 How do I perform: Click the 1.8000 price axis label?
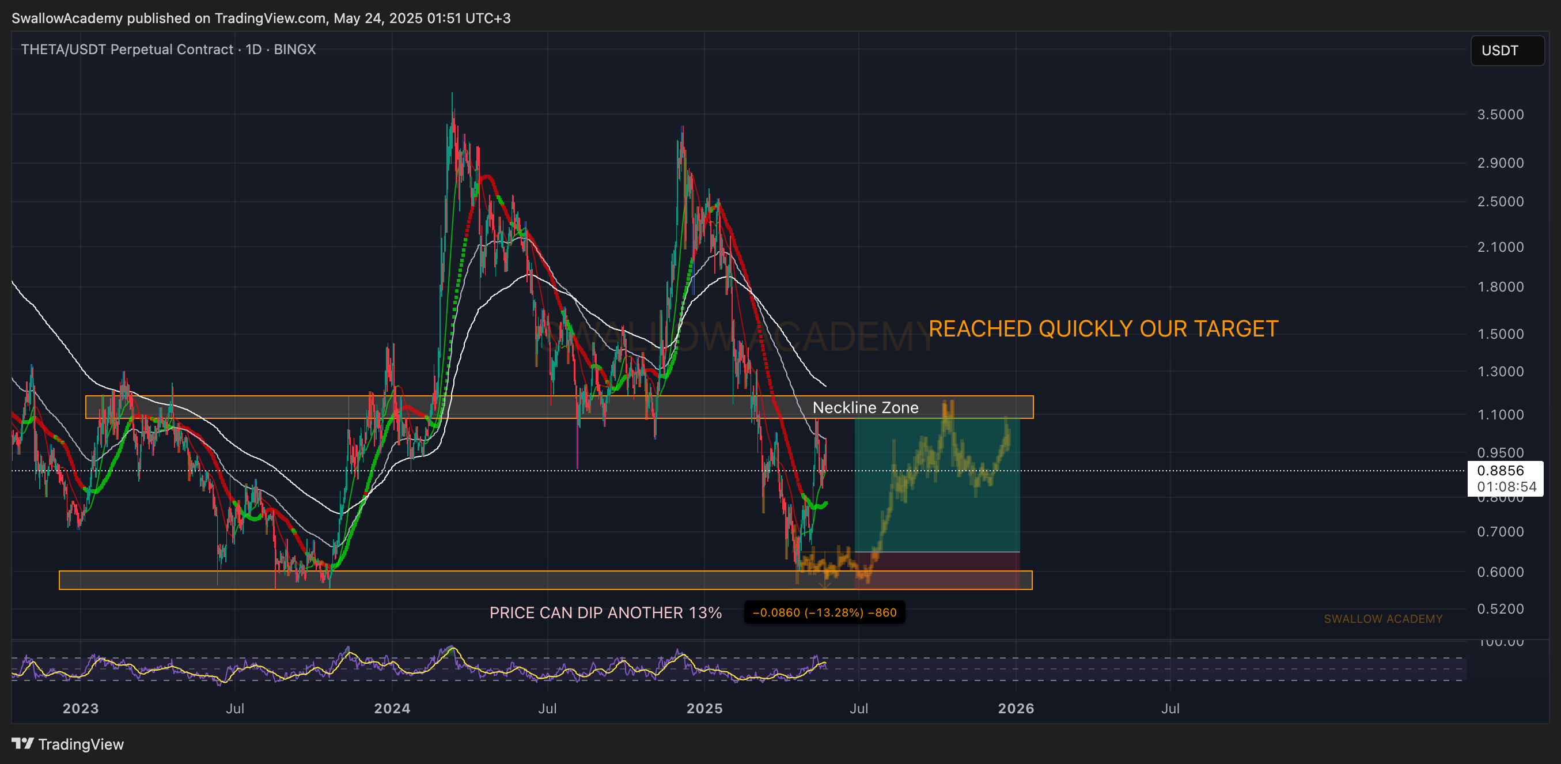tap(1500, 286)
